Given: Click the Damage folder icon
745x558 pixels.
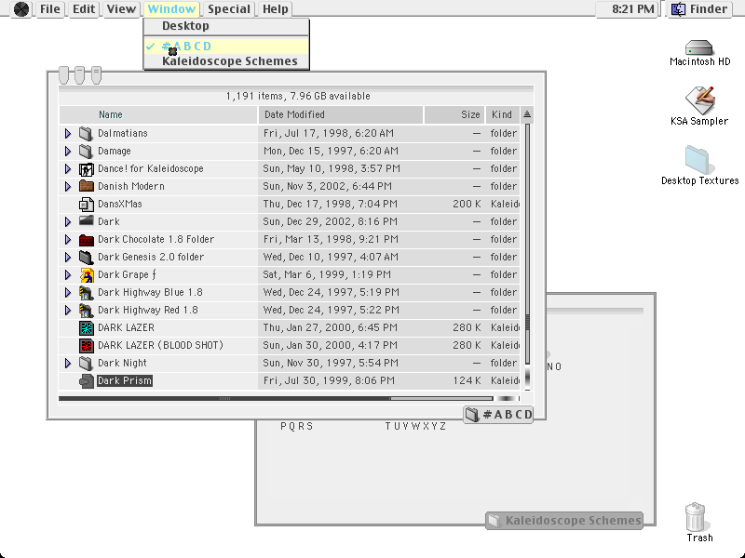Looking at the screenshot, I should pyautogui.click(x=86, y=151).
